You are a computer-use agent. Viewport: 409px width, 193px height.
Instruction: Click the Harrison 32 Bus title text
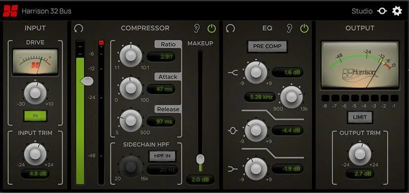point(46,11)
